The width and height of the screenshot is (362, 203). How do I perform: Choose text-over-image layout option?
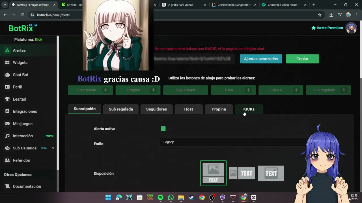click(x=271, y=173)
